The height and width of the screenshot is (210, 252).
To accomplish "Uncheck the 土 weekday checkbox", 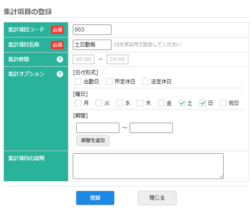I will pos(182,103).
